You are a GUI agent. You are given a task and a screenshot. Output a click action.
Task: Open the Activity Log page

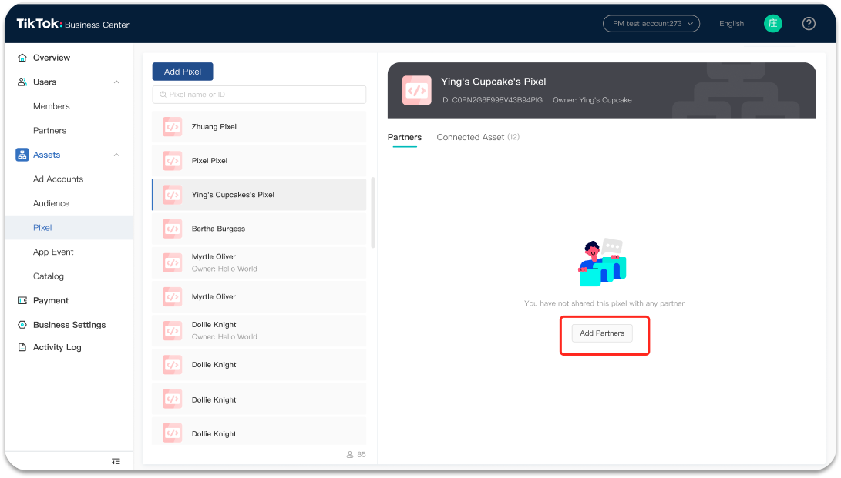pyautogui.click(x=57, y=347)
